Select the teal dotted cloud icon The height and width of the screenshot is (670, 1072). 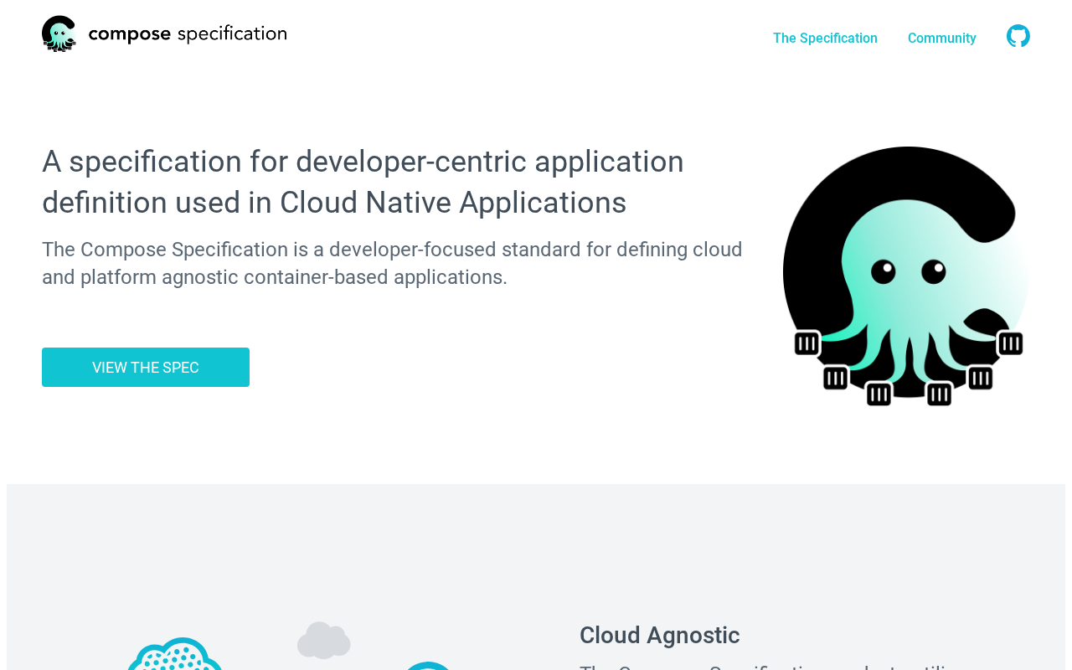(174, 654)
